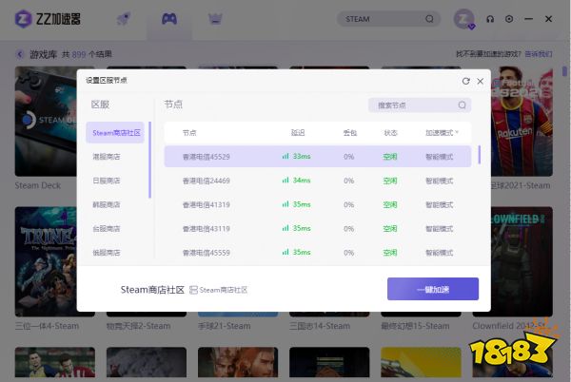This screenshot has height=382, width=571.
Task: Click the 状态 column header
Action: point(390,133)
